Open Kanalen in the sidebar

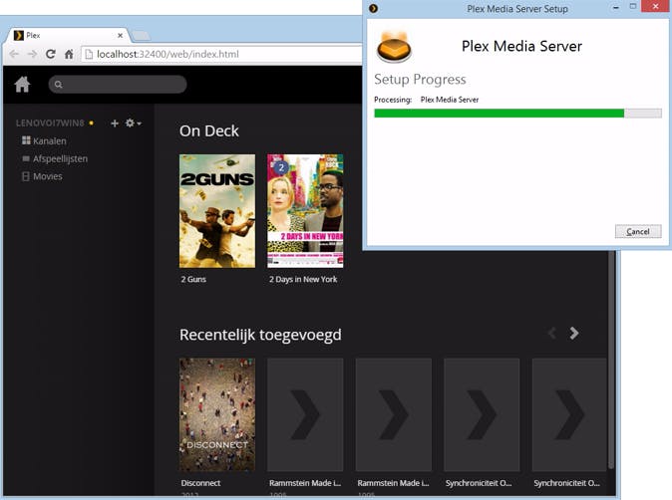[44, 140]
